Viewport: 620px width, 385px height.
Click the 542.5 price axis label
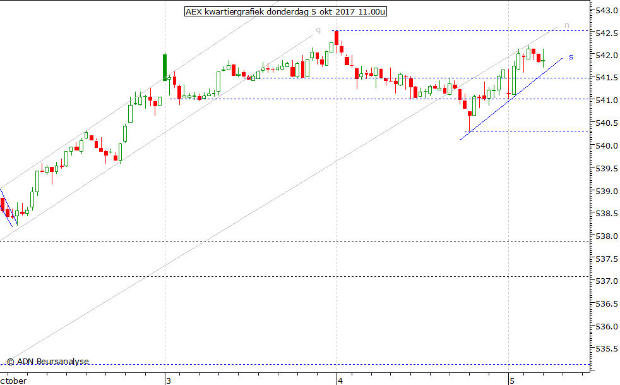click(607, 33)
